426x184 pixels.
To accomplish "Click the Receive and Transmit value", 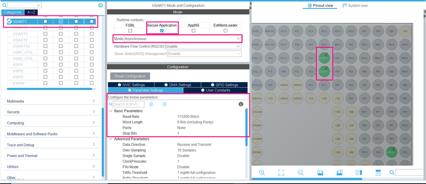I will click(194, 145).
